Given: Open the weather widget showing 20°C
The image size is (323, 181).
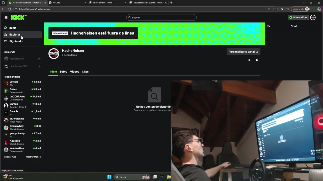Looking at the screenshot, I should [x=13, y=177].
